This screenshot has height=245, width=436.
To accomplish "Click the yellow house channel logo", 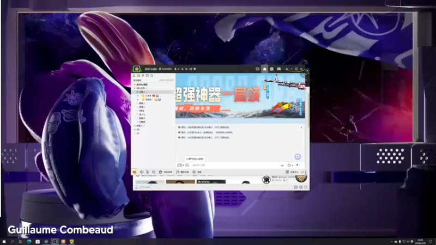I will pos(137,69).
